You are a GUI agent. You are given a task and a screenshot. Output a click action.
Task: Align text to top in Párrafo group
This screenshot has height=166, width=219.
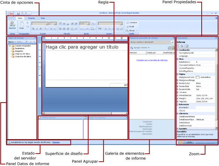click(60, 24)
